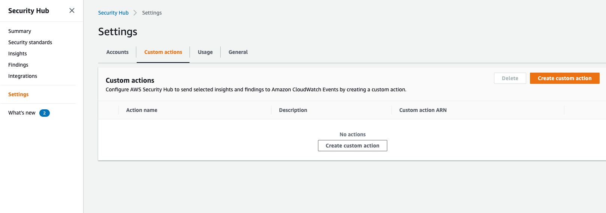Open the Summary page in the sidebar
This screenshot has width=606, height=213.
19,31
